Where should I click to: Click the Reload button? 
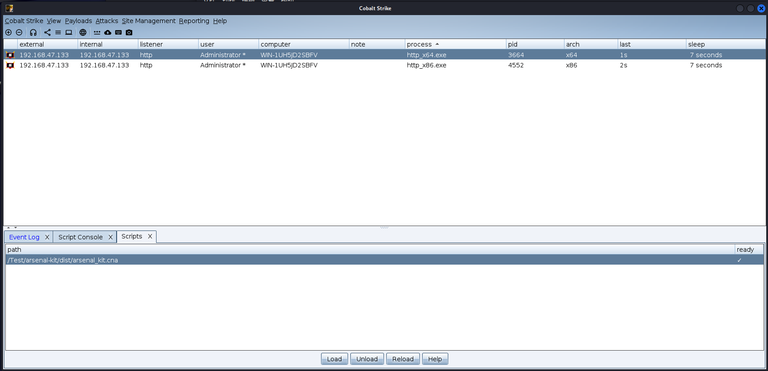pos(403,359)
